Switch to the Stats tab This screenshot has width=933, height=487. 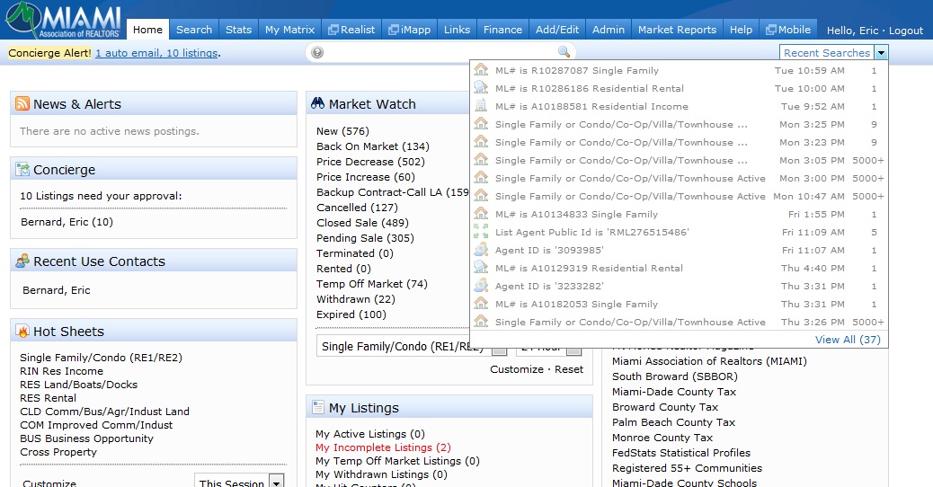pyautogui.click(x=238, y=29)
